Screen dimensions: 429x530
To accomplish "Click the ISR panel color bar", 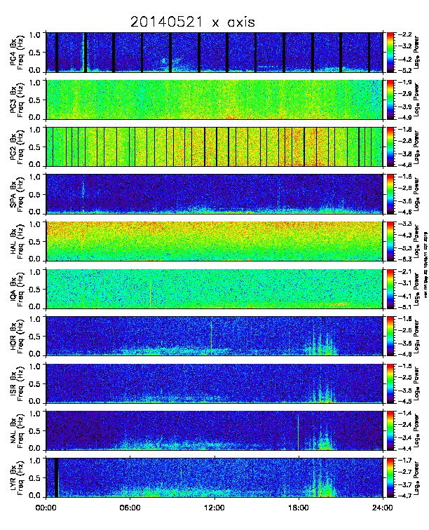I will tap(390, 383).
